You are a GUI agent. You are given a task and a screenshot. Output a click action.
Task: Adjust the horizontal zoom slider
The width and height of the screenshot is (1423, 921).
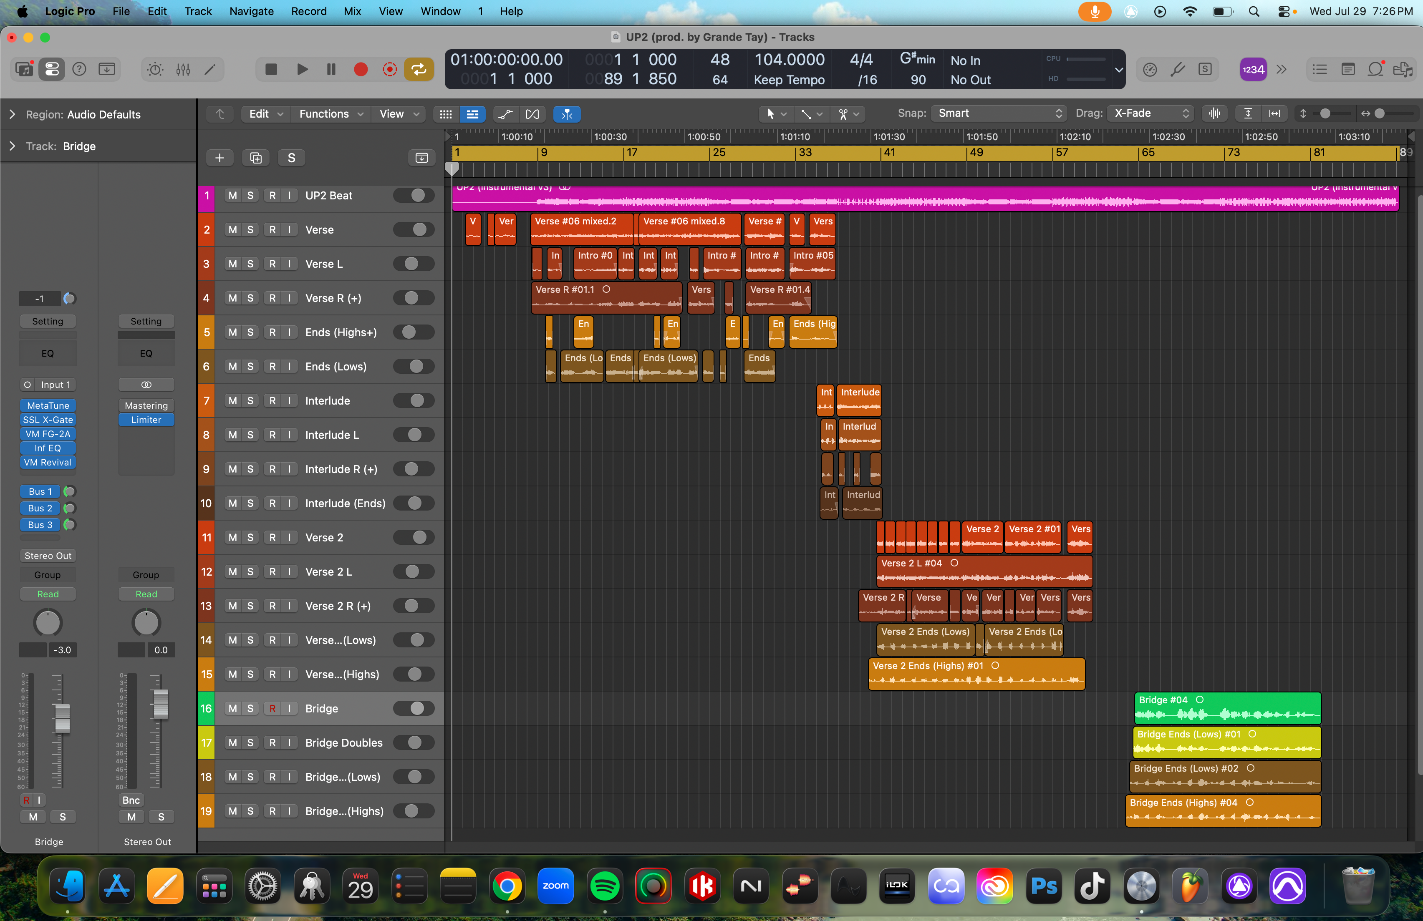(x=1379, y=113)
